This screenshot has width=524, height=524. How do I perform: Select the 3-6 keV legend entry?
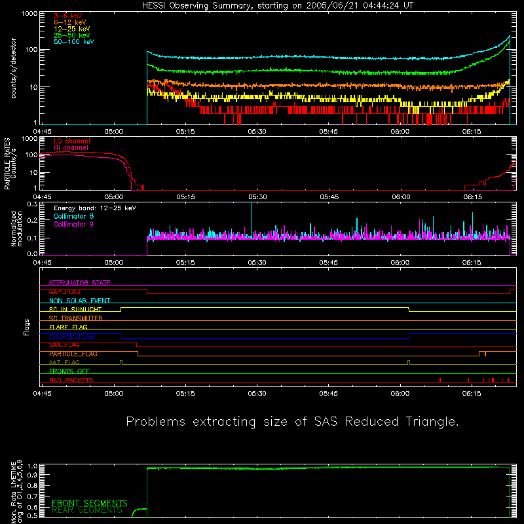click(x=68, y=16)
